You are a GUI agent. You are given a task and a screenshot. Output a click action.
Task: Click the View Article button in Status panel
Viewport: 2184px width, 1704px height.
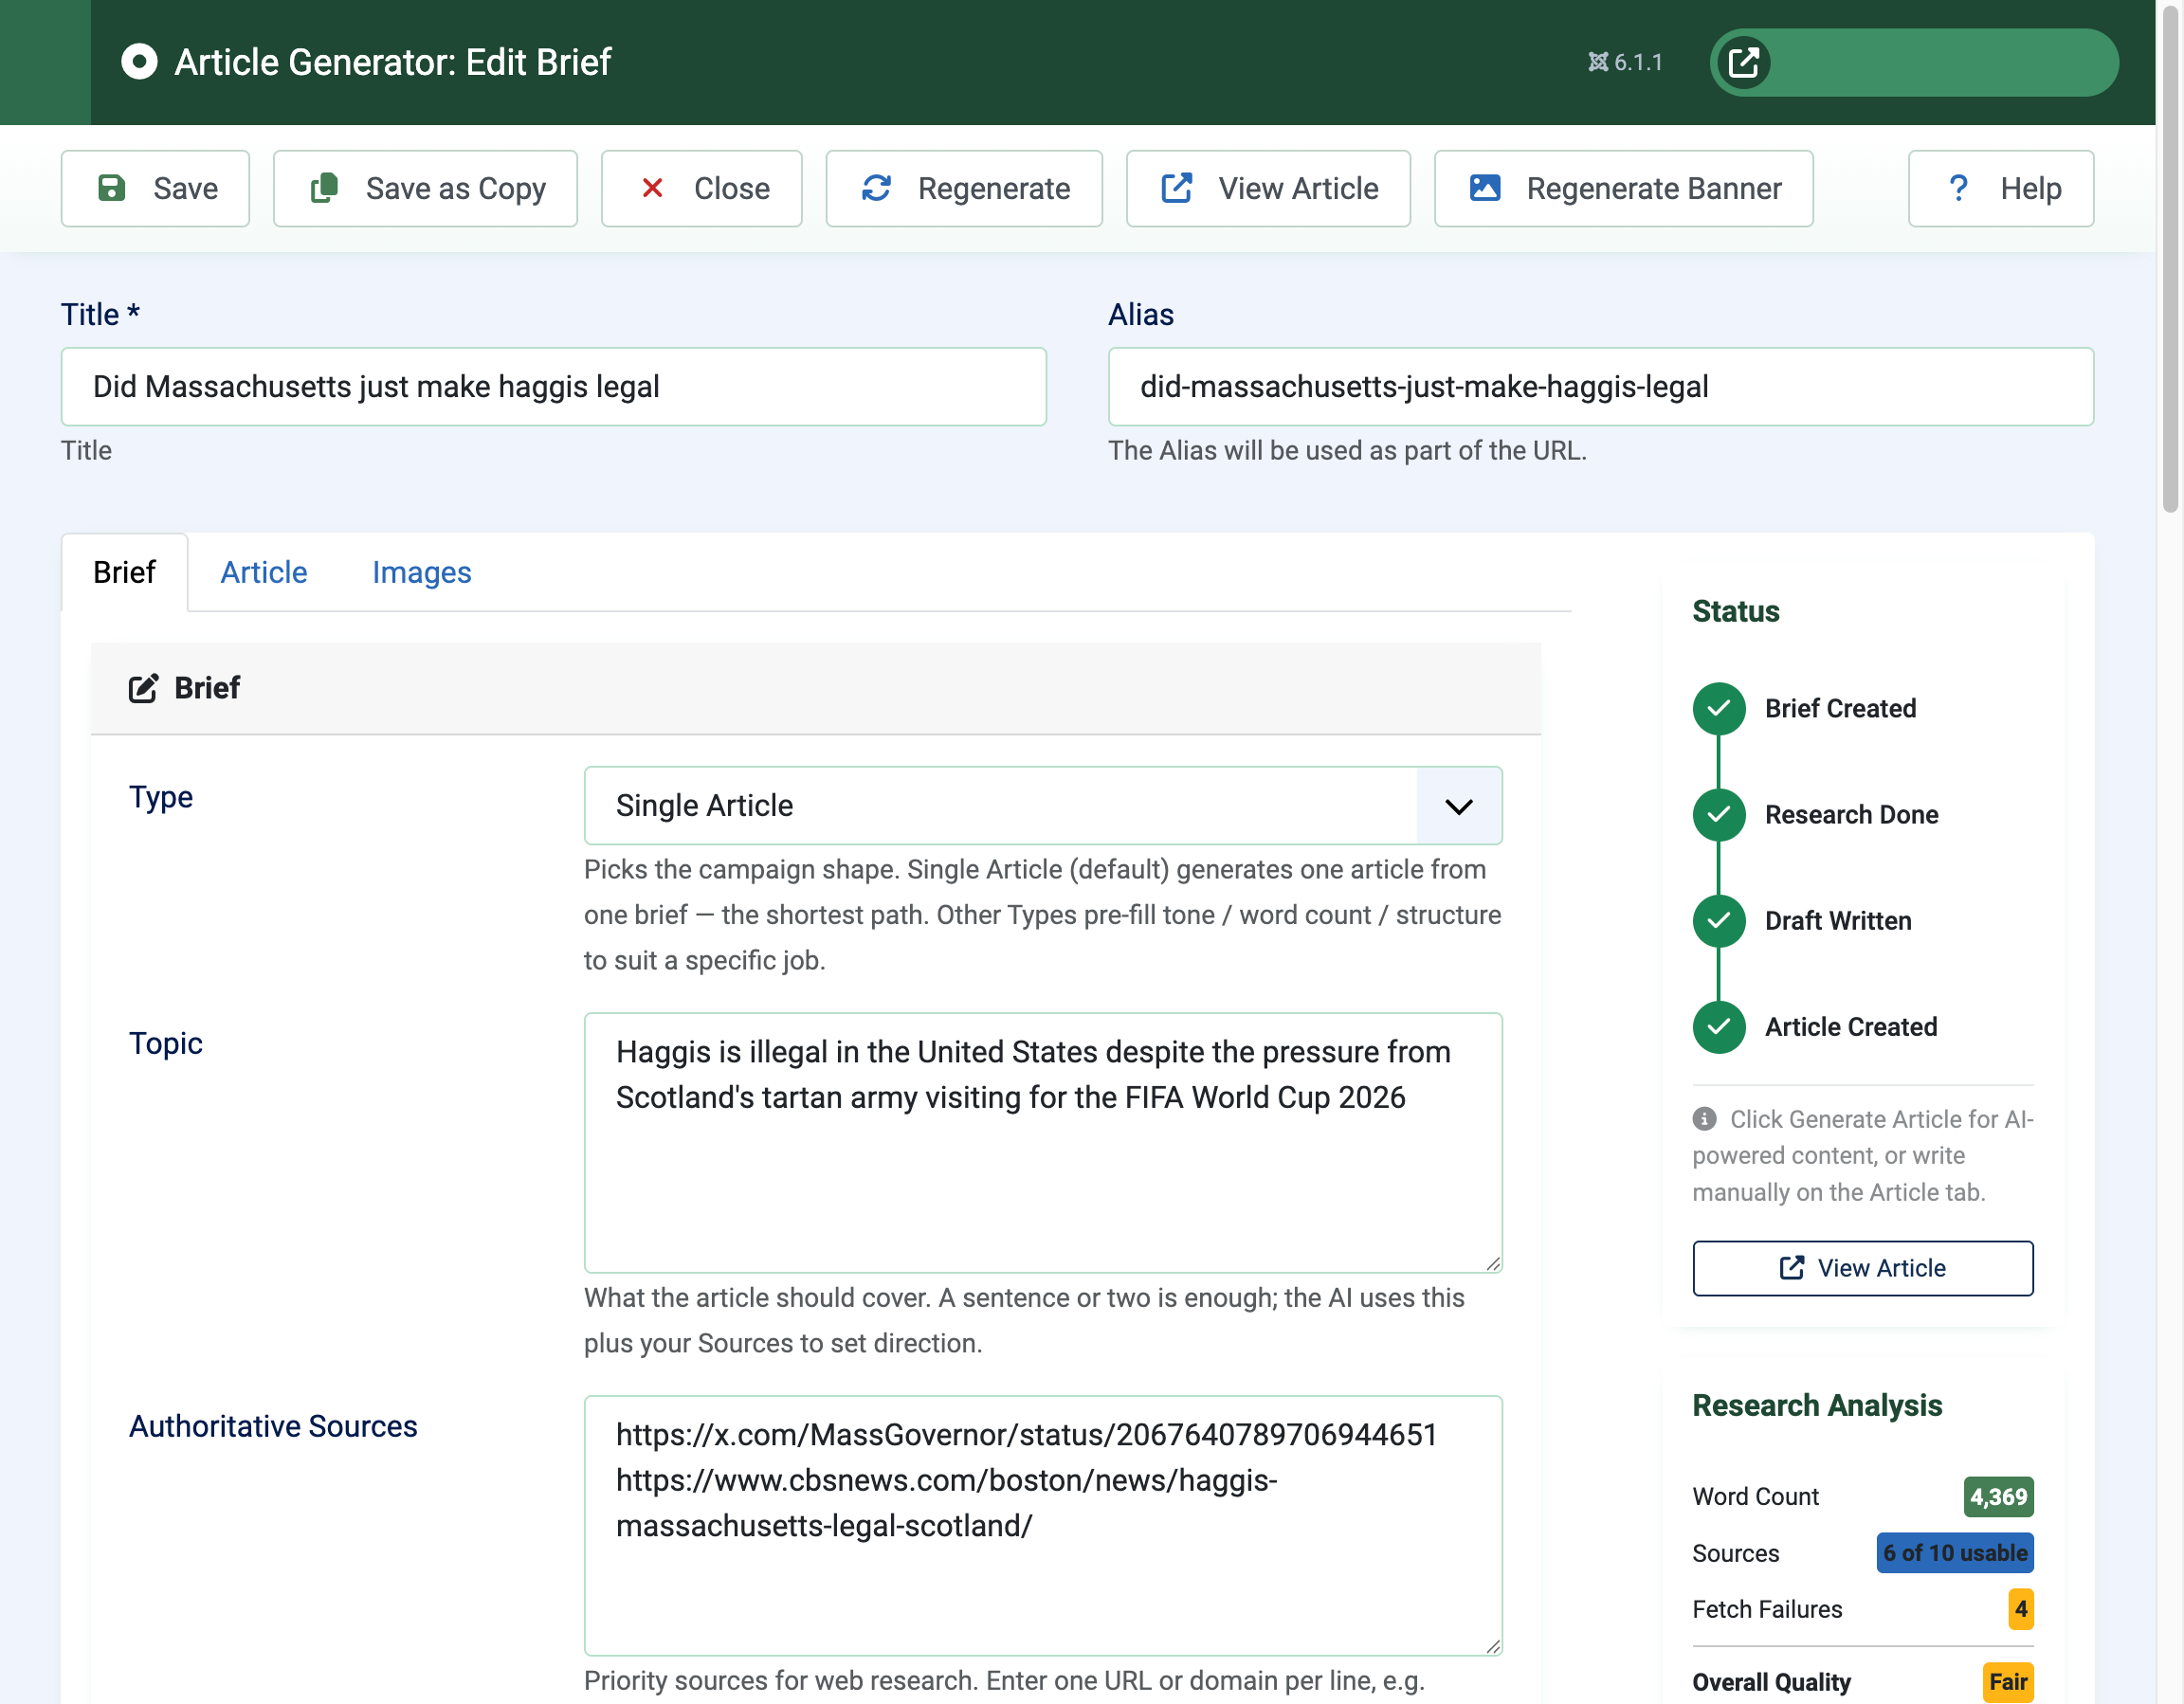1862,1267
